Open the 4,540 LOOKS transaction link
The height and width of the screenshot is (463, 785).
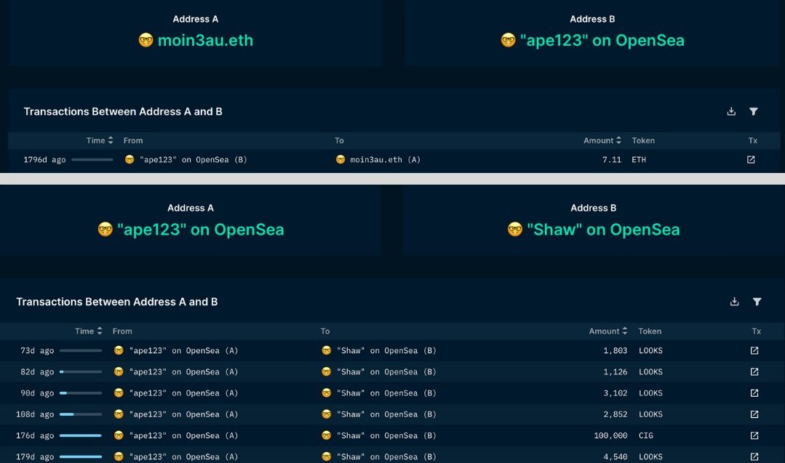click(x=754, y=456)
